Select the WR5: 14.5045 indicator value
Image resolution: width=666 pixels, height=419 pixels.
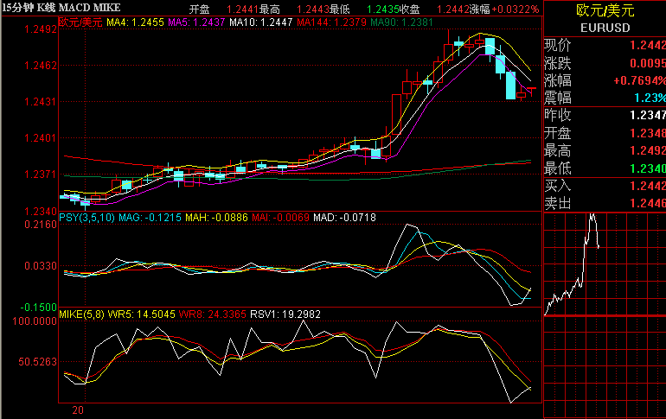point(142,314)
